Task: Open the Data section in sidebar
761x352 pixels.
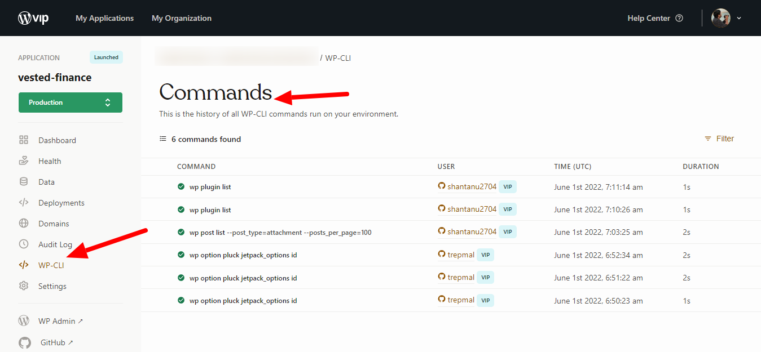Action: pyautogui.click(x=46, y=182)
